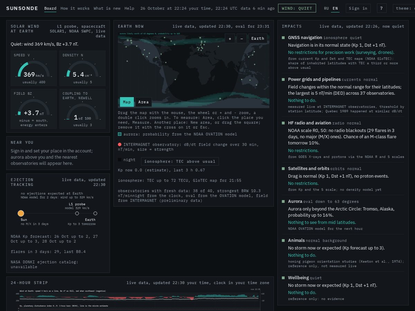
Task: Click 'Kp now 0.0 (estimate)' line
Action: click(x=162, y=170)
